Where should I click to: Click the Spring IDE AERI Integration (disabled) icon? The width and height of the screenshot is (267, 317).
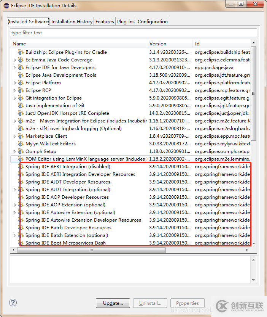21,167
